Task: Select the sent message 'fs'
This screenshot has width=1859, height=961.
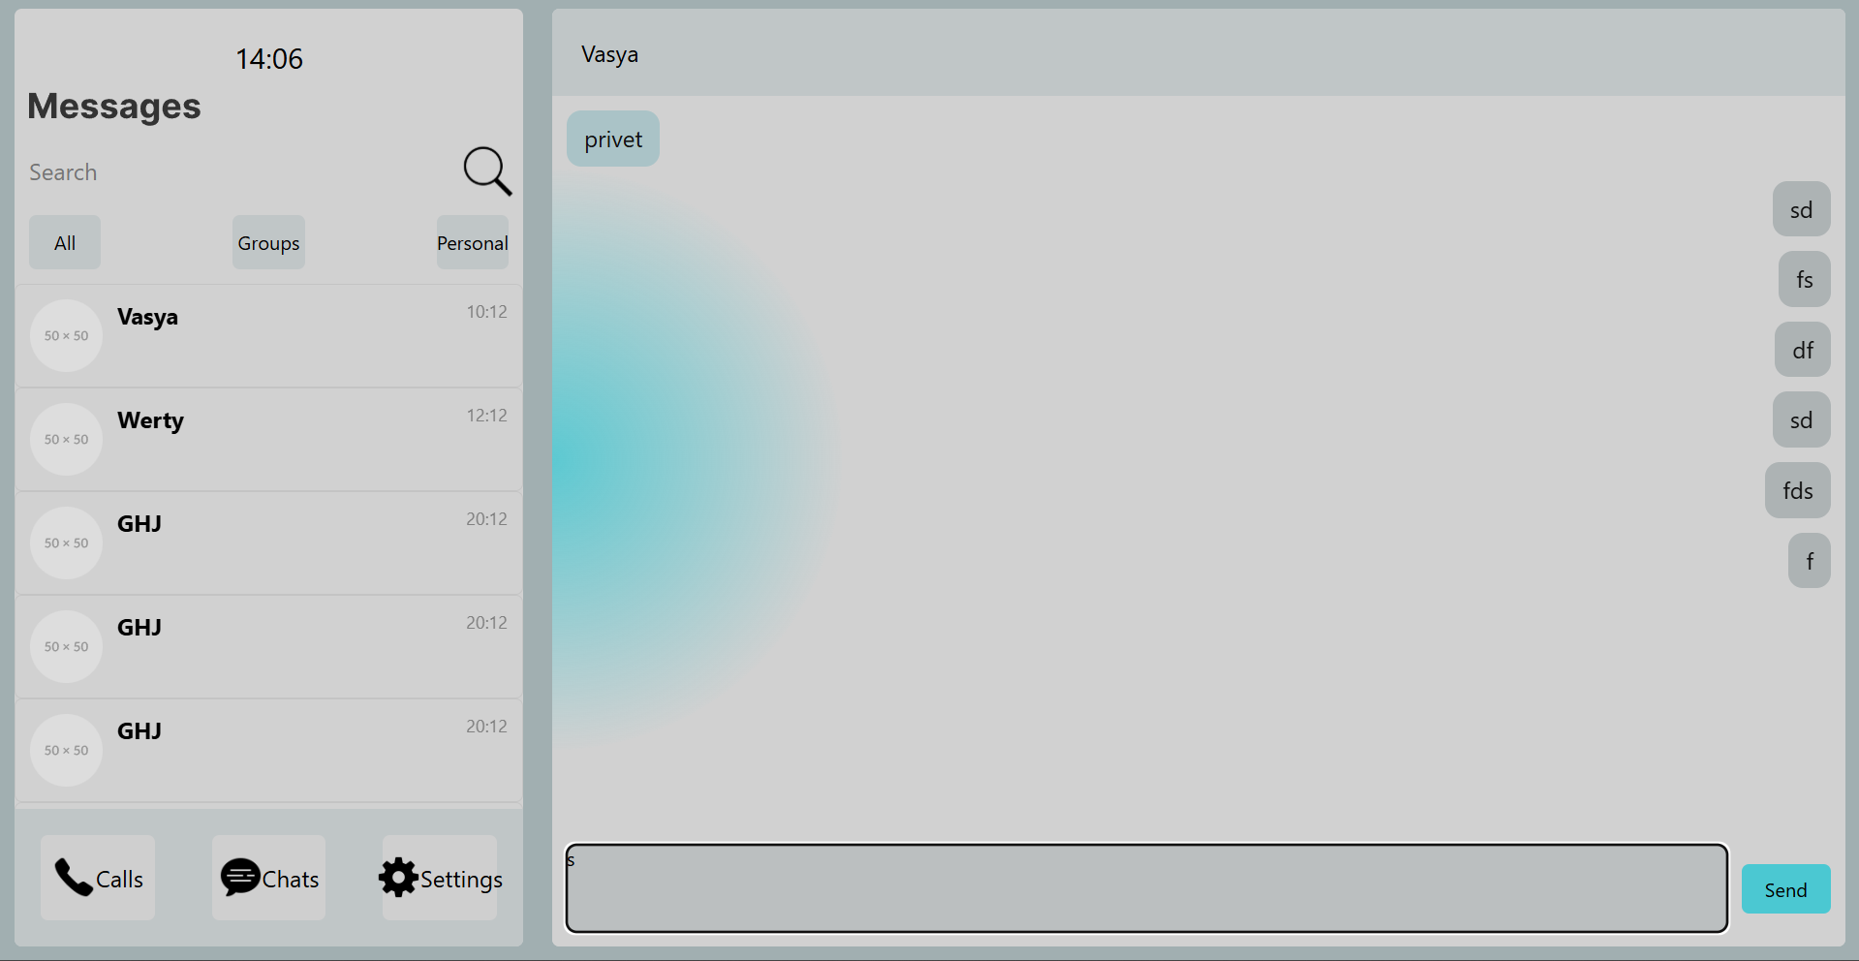Action: (1805, 280)
